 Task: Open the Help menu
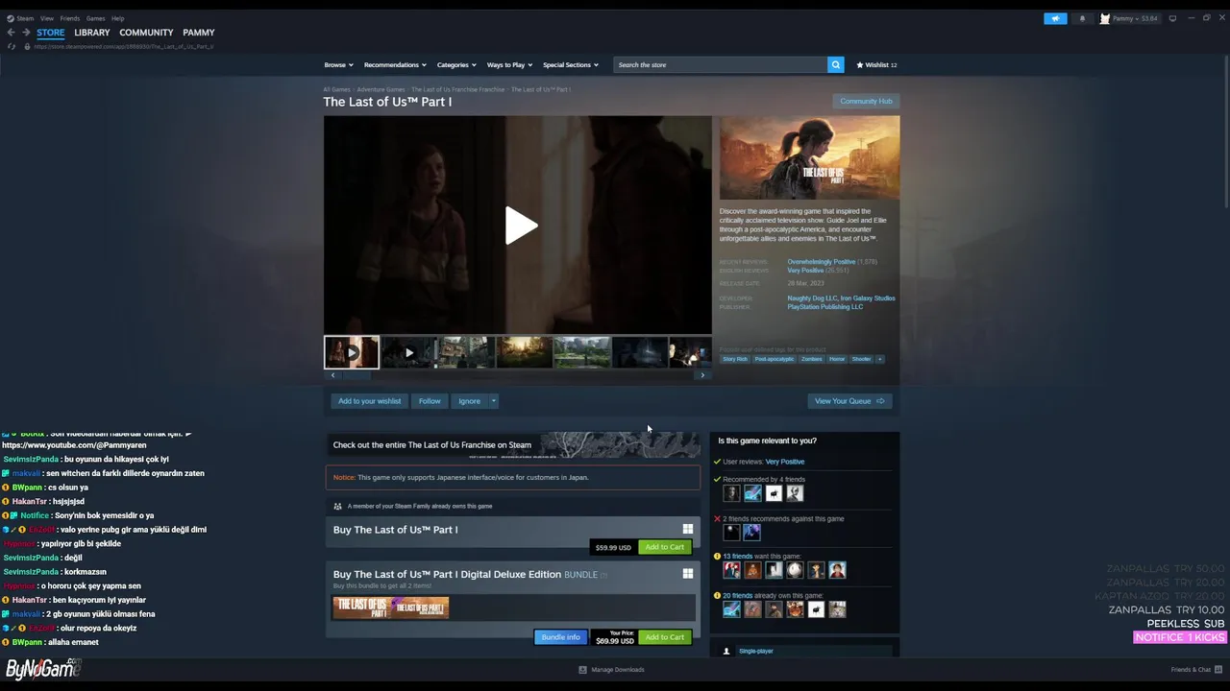[117, 18]
